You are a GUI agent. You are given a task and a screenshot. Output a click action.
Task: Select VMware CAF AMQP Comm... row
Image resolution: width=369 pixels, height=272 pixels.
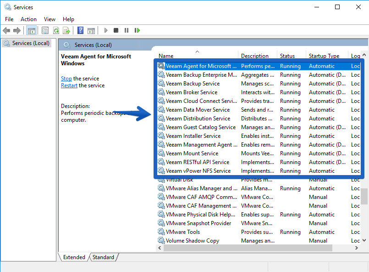pos(259,197)
